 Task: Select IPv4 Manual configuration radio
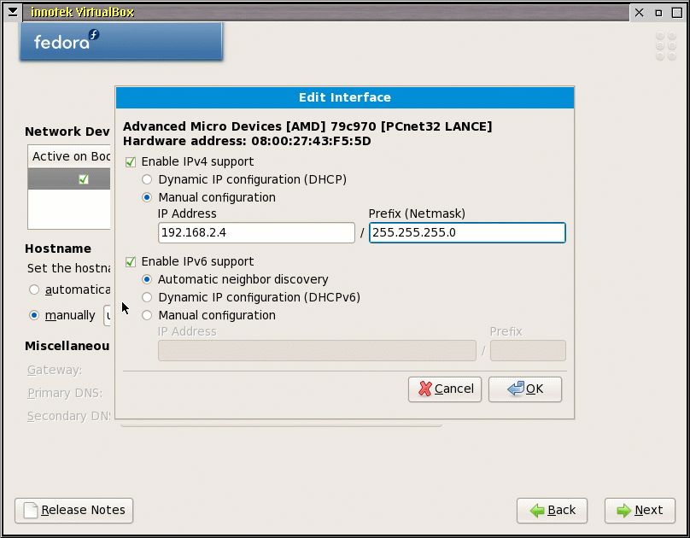click(147, 197)
